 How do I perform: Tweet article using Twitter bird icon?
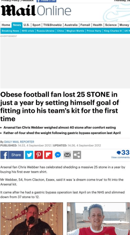pos(29,155)
